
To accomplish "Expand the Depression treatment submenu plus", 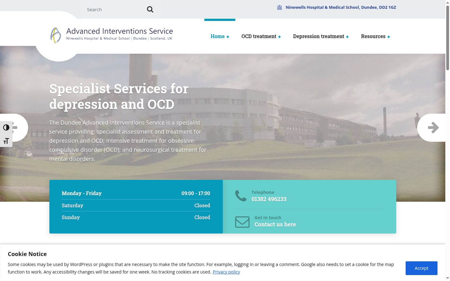I will pyautogui.click(x=347, y=37).
